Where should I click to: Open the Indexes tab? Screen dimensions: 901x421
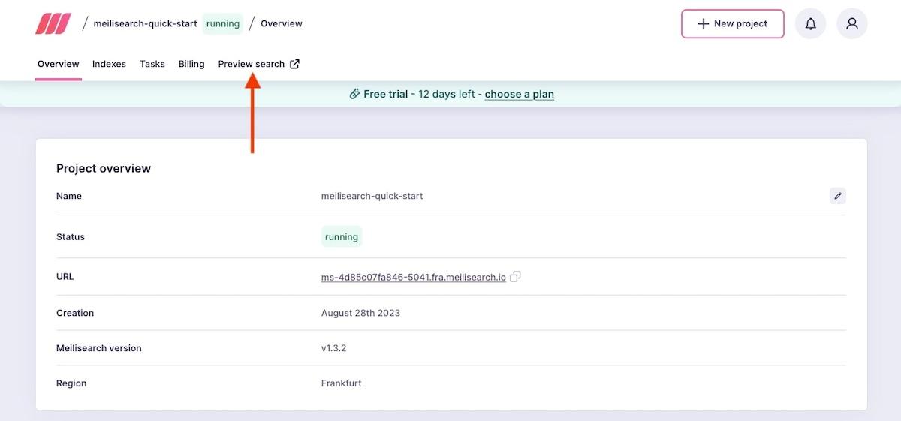(109, 64)
